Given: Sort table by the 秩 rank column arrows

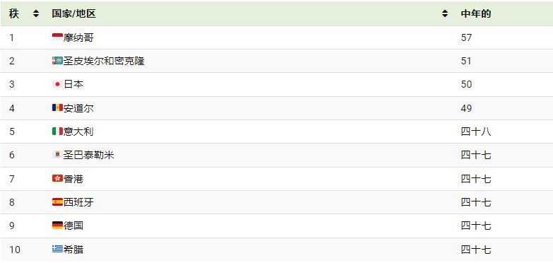Looking at the screenshot, I should click(36, 13).
